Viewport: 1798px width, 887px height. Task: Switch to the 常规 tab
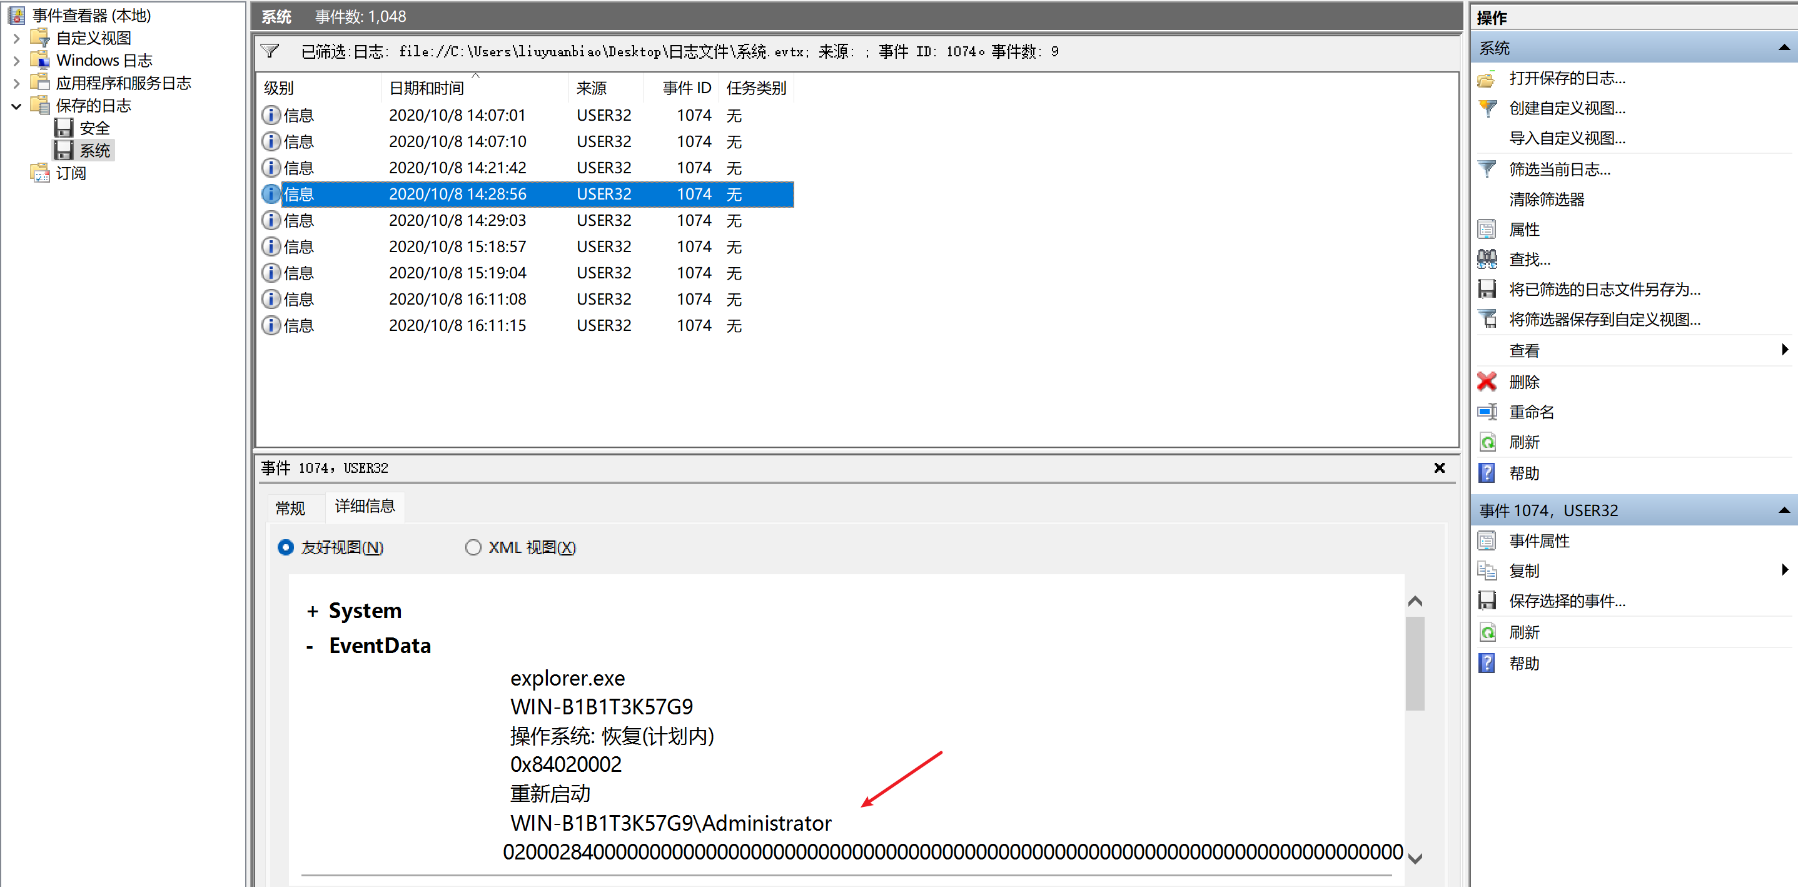pyautogui.click(x=290, y=507)
